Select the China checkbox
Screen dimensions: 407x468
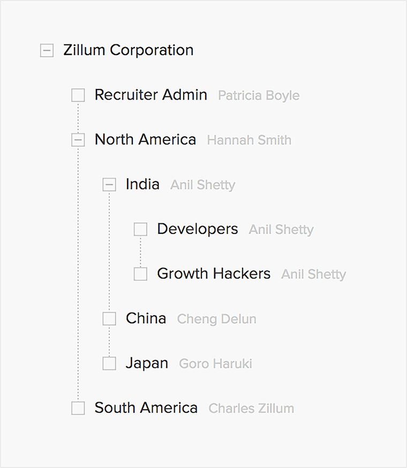click(109, 319)
